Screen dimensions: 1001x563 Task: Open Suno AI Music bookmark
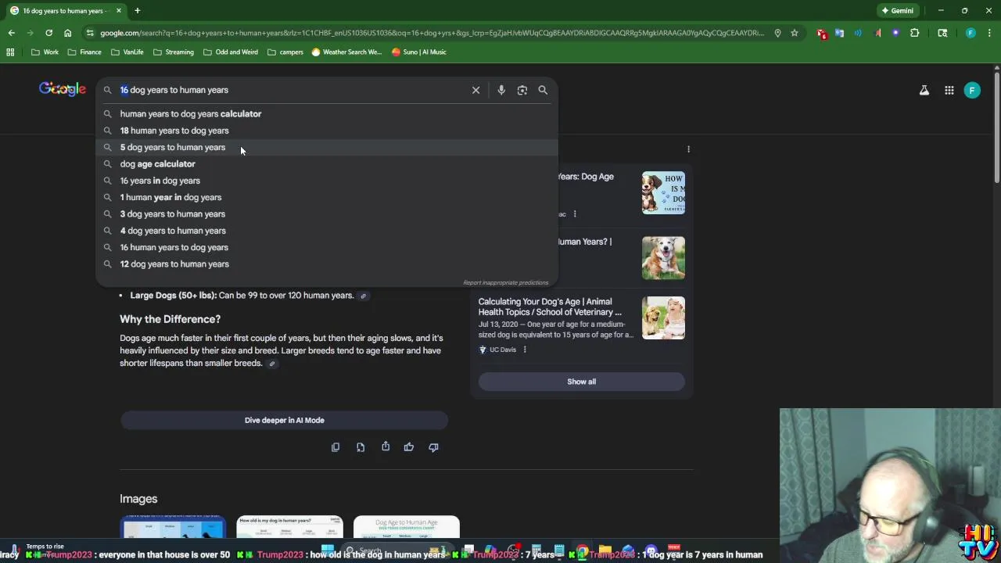419,52
